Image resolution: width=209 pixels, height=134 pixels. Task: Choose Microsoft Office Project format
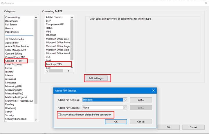click(x=58, y=46)
